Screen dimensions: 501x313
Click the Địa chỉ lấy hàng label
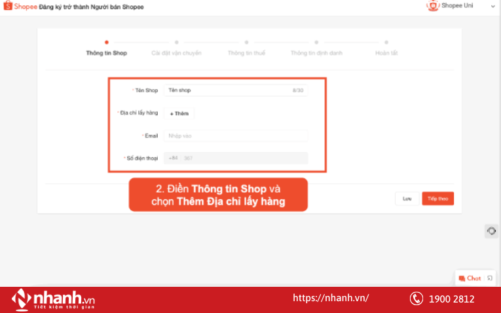138,113
